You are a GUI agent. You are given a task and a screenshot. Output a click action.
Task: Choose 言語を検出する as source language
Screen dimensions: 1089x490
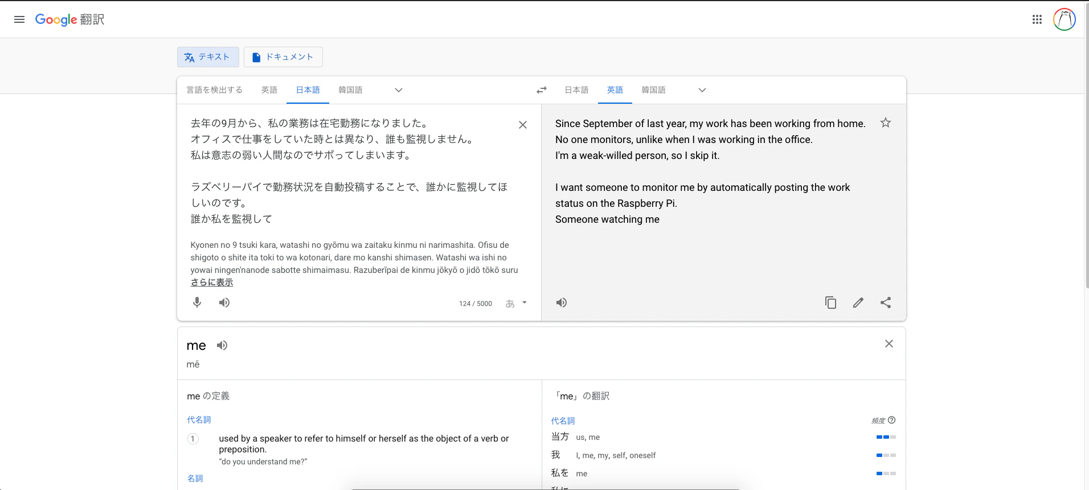pos(215,90)
